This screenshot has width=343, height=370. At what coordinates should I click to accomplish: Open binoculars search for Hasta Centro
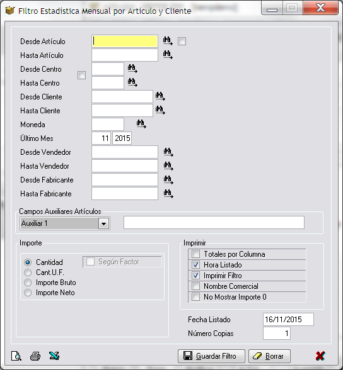point(132,82)
